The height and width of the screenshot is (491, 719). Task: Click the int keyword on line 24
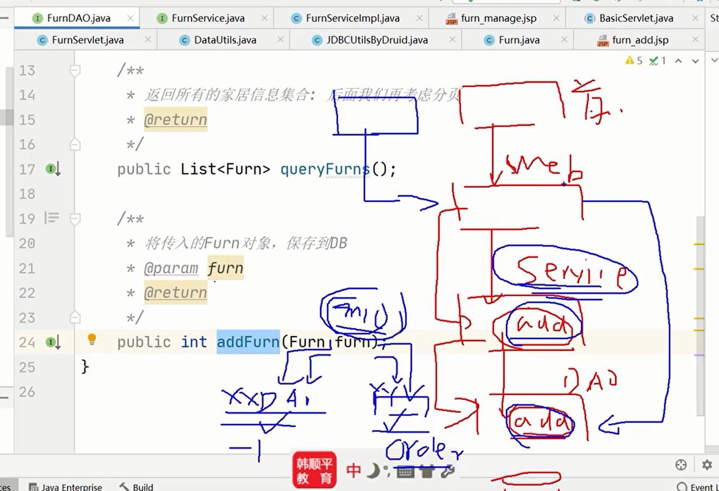click(194, 342)
